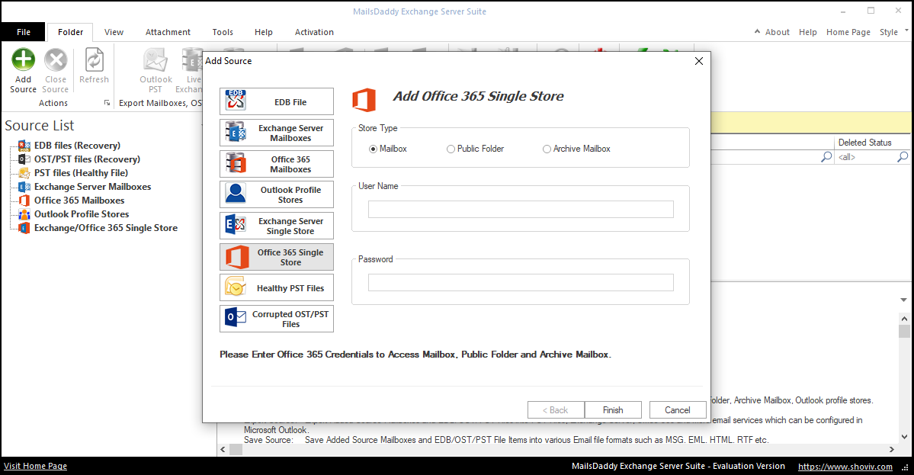Switch to the Attachment tab
This screenshot has height=475, width=914.
[x=168, y=32]
